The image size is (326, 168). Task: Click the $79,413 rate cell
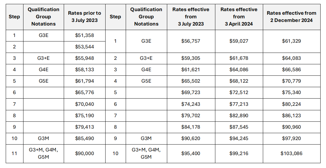pos(85,127)
